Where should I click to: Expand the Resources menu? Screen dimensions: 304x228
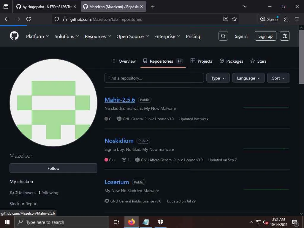[x=98, y=36]
